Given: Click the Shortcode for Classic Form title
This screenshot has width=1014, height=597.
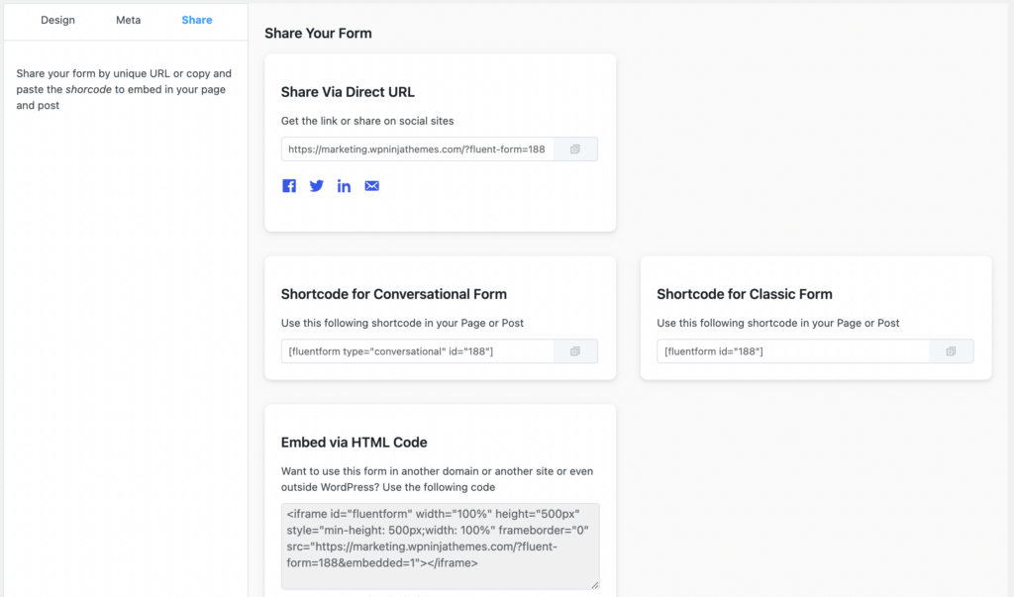Looking at the screenshot, I should pyautogui.click(x=745, y=294).
